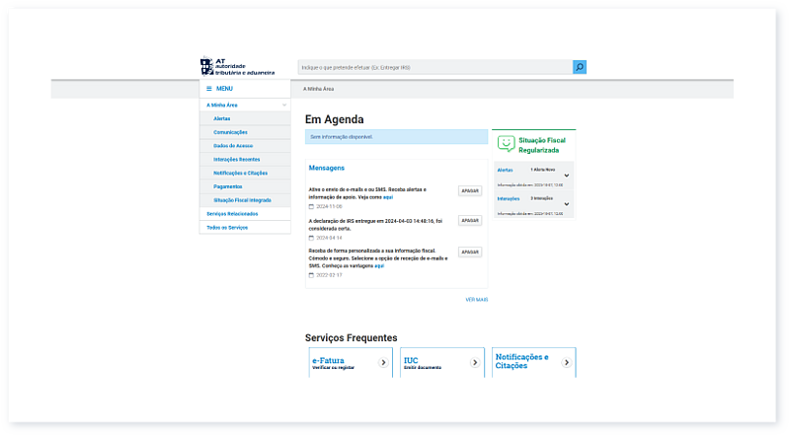Viewport: 790px width, 436px height.
Task: Click the AT Autoridade Tributária logo
Action: 223,67
